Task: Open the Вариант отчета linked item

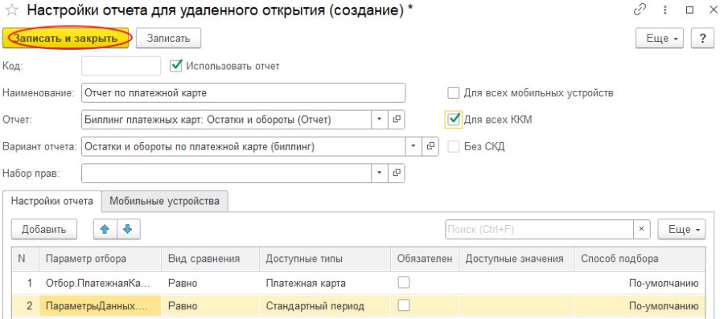Action: [x=430, y=146]
